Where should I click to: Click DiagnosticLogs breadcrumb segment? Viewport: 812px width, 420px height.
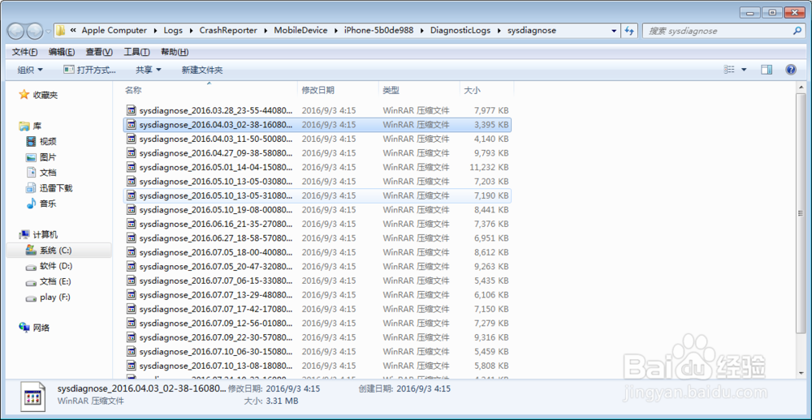[460, 31]
